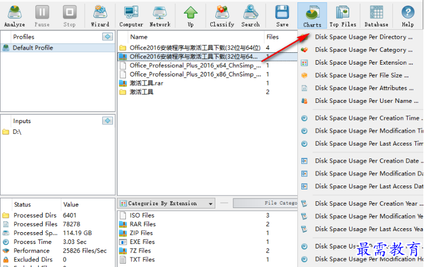Image resolution: width=425 pixels, height=267 pixels.
Task: Select the 激活工具.rar file
Action: [x=207, y=83]
